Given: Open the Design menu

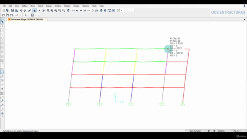Looking at the screenshot, I should point(76,6).
